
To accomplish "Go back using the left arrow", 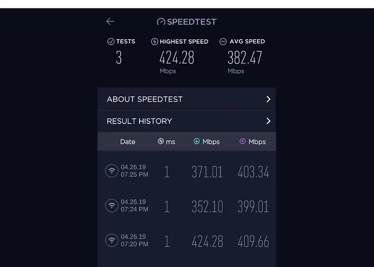I will [x=110, y=21].
